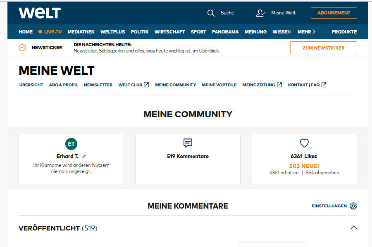Click the search magnifier icon

(x=211, y=13)
